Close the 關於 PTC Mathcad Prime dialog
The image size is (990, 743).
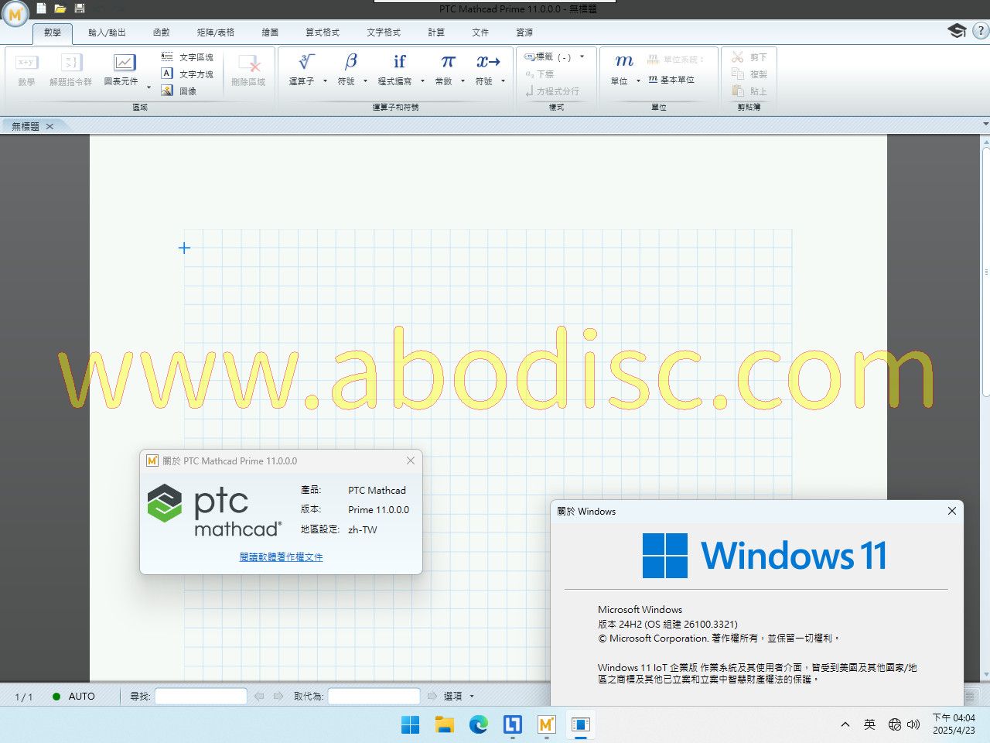pos(411,461)
